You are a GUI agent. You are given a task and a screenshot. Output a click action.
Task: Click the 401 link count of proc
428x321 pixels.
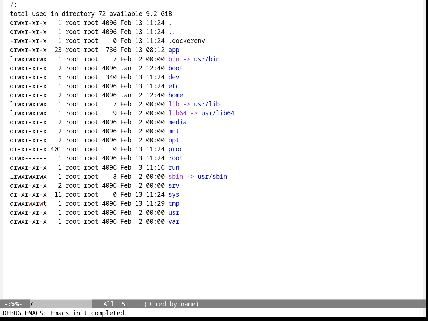point(56,149)
